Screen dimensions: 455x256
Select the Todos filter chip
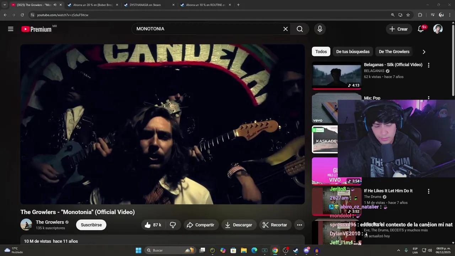pos(321,52)
